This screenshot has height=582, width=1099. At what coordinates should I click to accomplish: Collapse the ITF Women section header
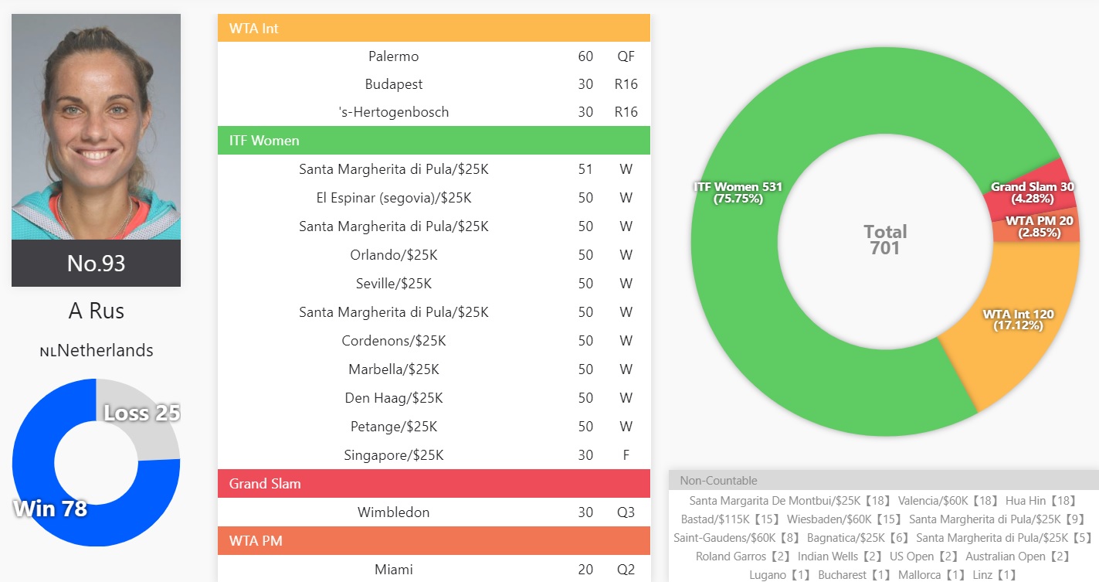coord(433,141)
